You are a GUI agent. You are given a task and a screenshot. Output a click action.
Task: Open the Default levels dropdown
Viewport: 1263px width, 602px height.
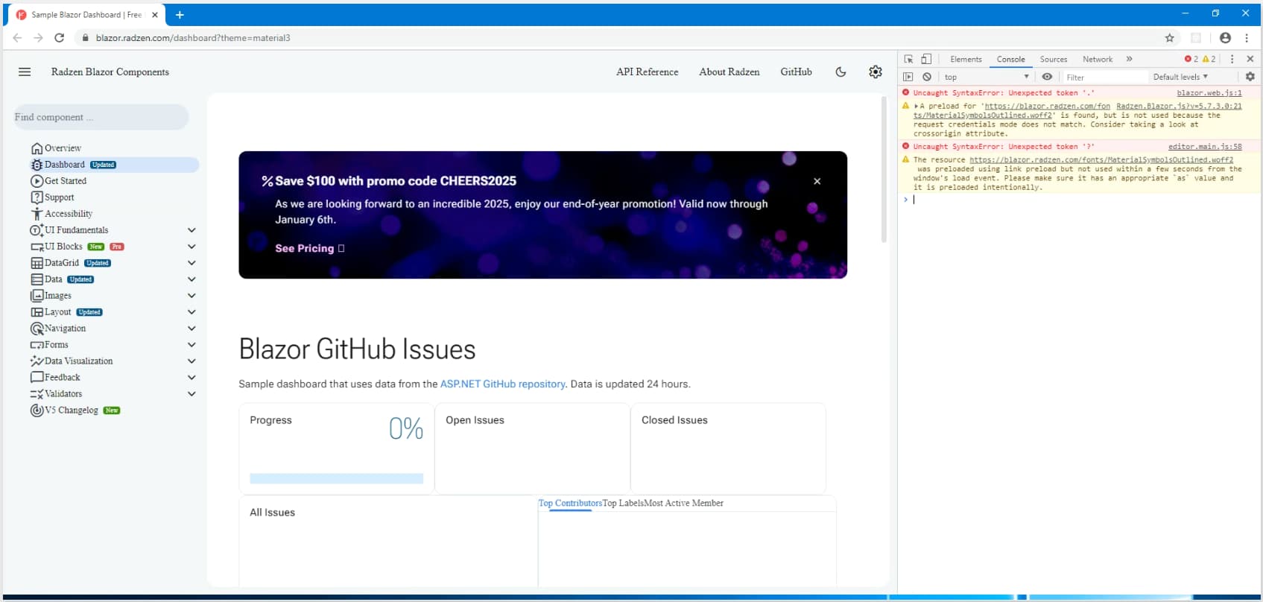coord(1180,77)
